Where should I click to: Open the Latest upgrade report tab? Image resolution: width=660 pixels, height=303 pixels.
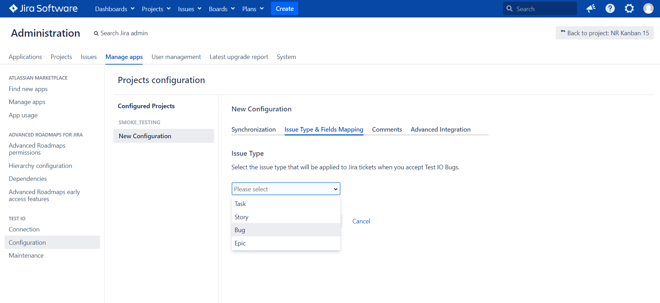[239, 57]
